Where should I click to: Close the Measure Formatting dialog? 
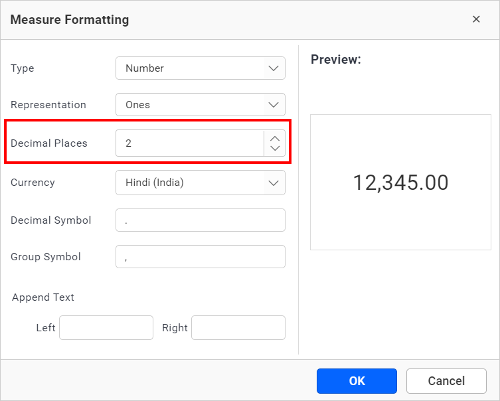click(x=476, y=19)
